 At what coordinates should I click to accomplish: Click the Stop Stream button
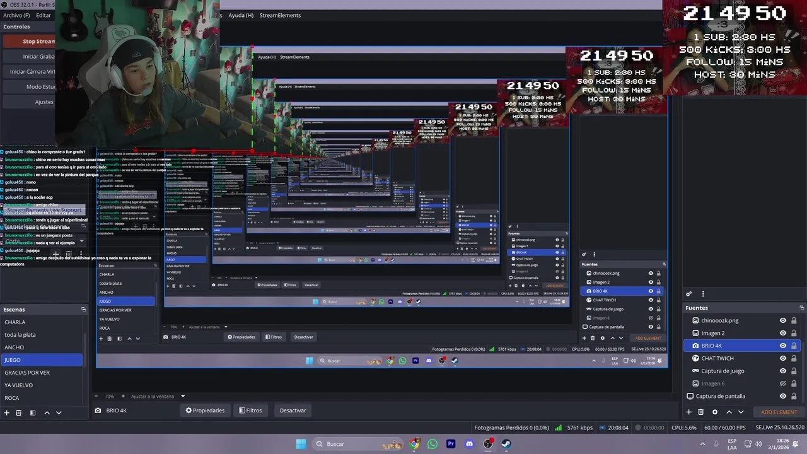(x=39, y=42)
